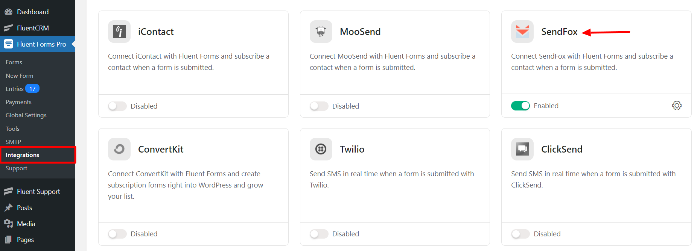Click the Dashboard gauge icon
The height and width of the screenshot is (251, 700).
[8, 12]
